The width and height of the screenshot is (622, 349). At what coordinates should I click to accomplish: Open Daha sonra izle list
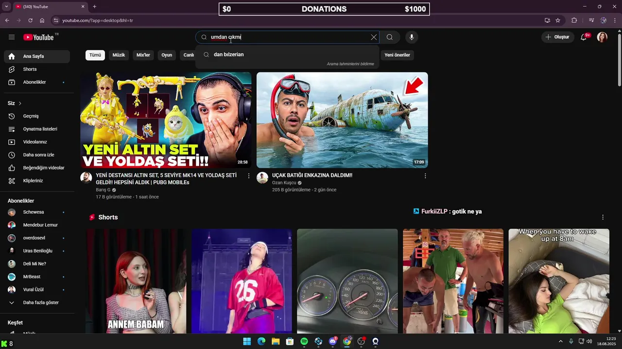point(37,155)
